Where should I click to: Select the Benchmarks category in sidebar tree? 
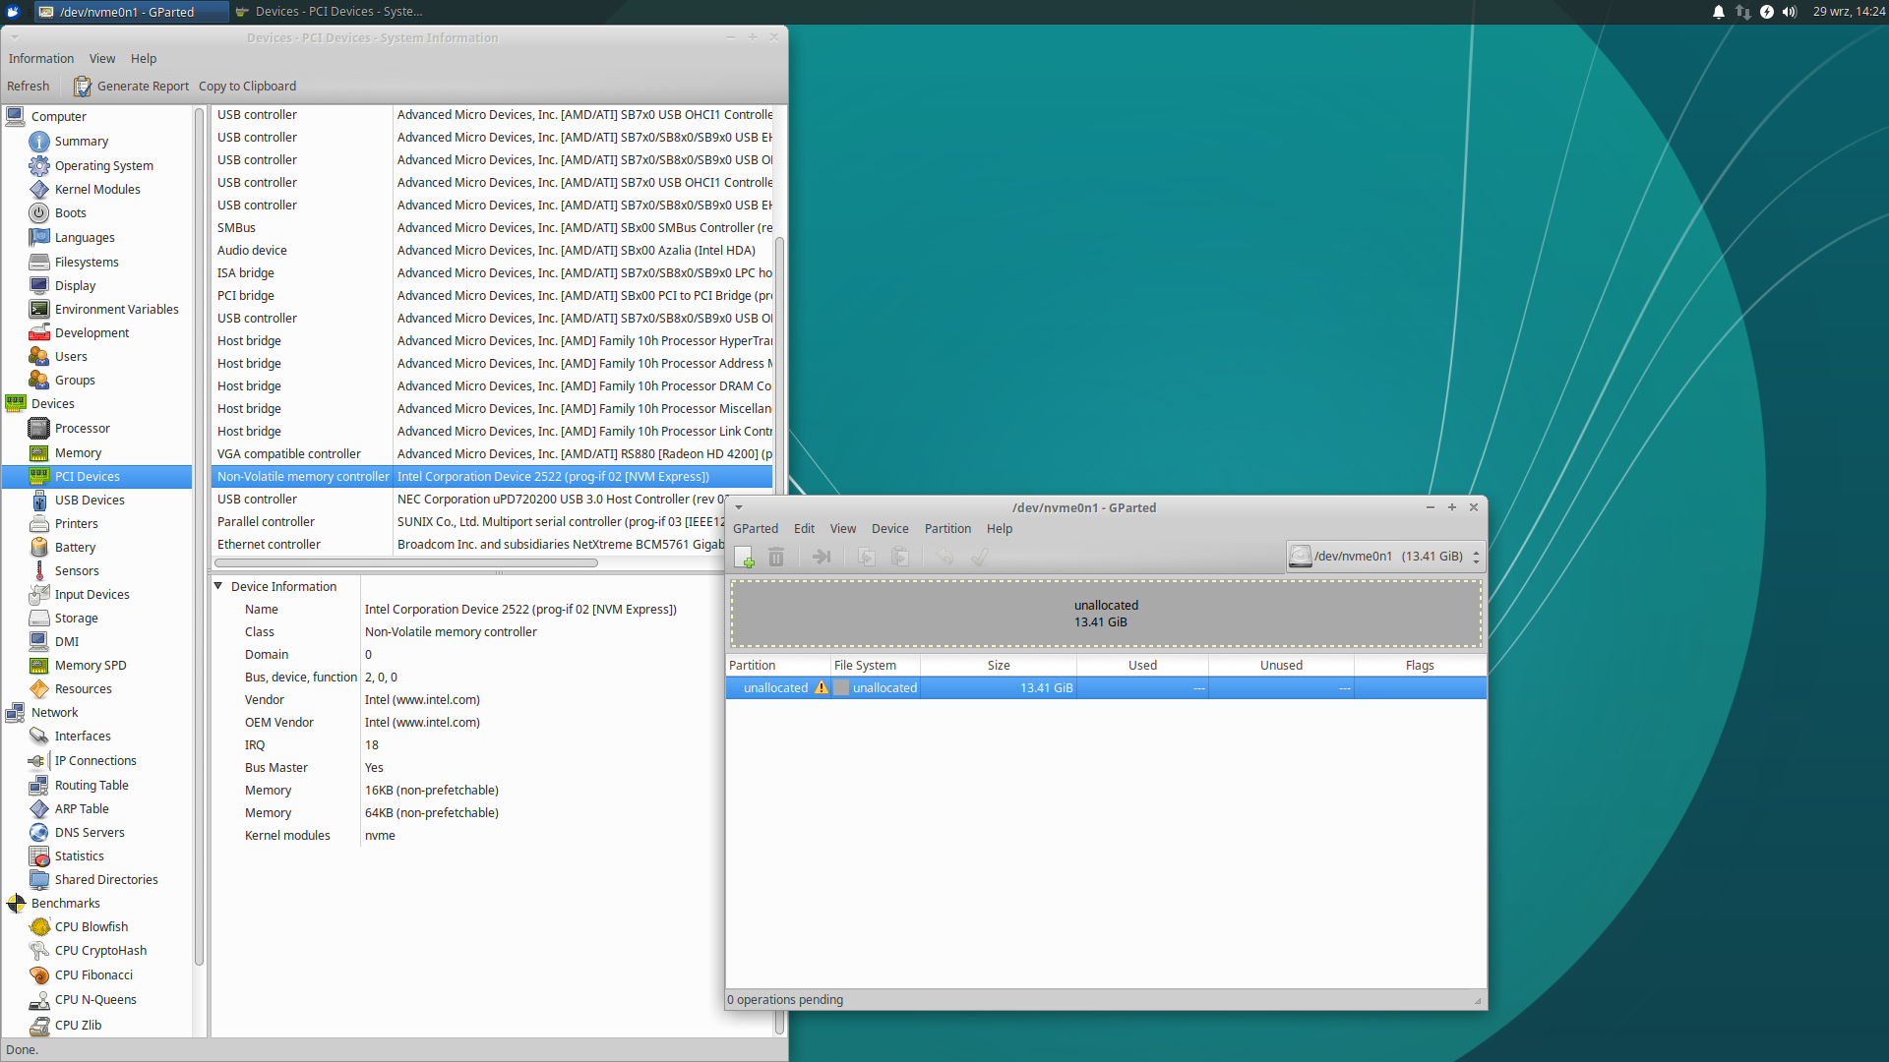click(65, 904)
